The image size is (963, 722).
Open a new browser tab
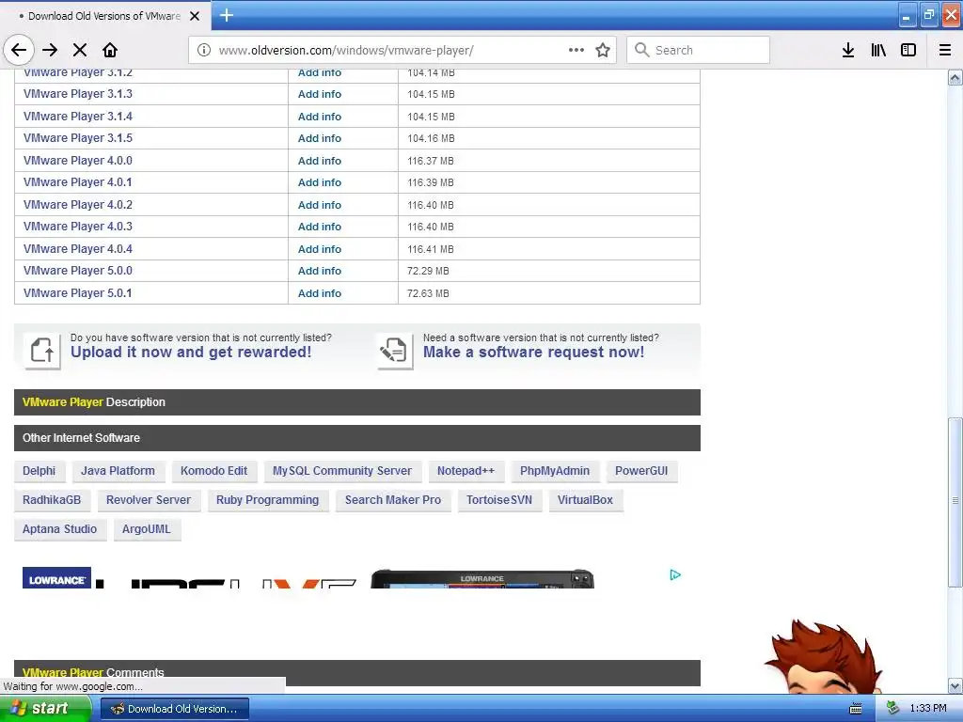click(227, 15)
